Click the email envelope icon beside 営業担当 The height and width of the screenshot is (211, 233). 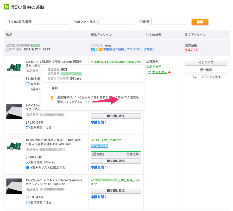click(100, 50)
